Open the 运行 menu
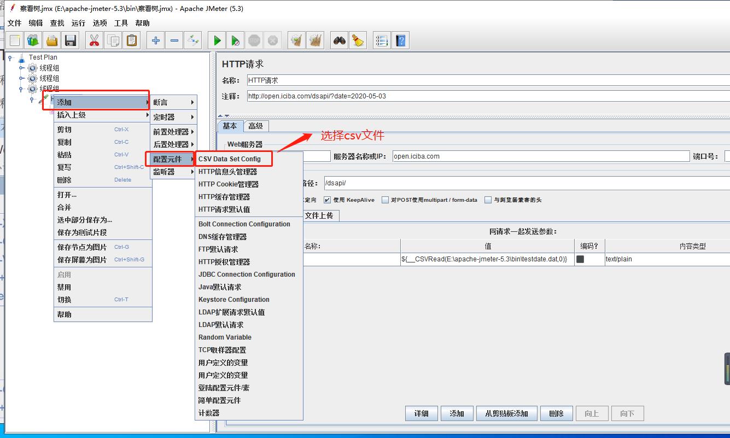The image size is (730, 438). [x=78, y=23]
